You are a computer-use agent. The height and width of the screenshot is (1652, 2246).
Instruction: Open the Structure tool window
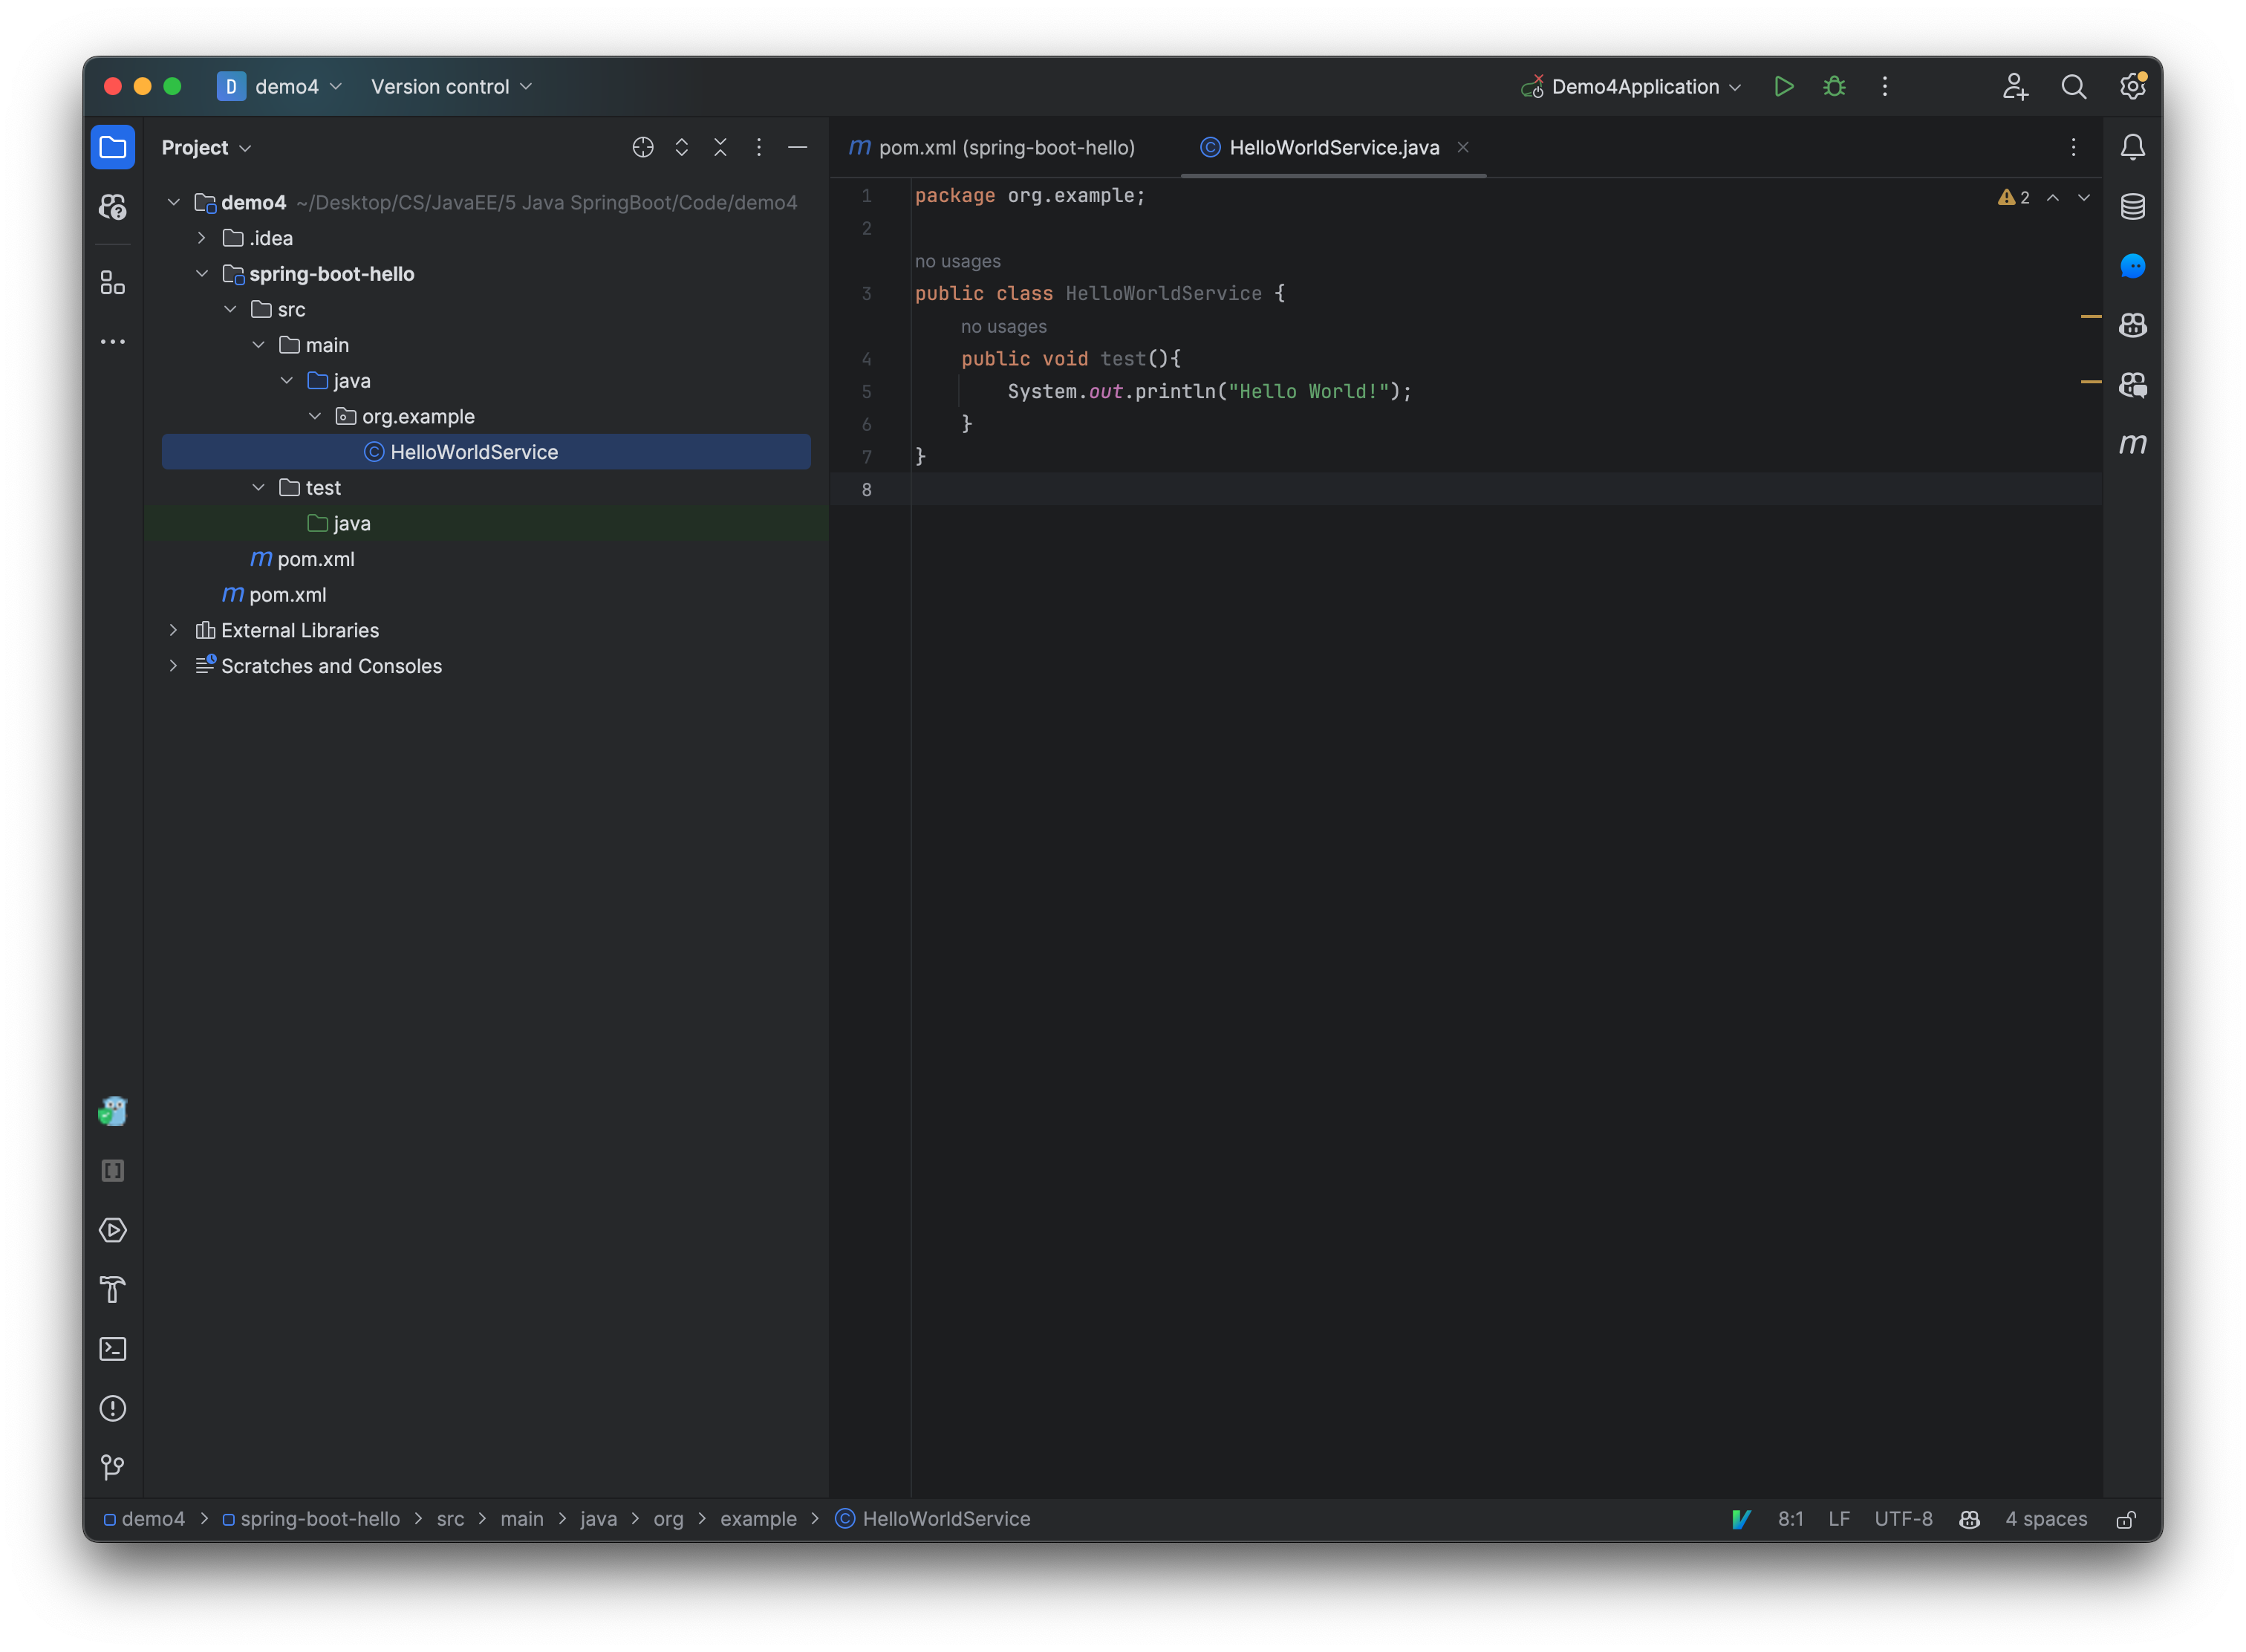(x=113, y=282)
